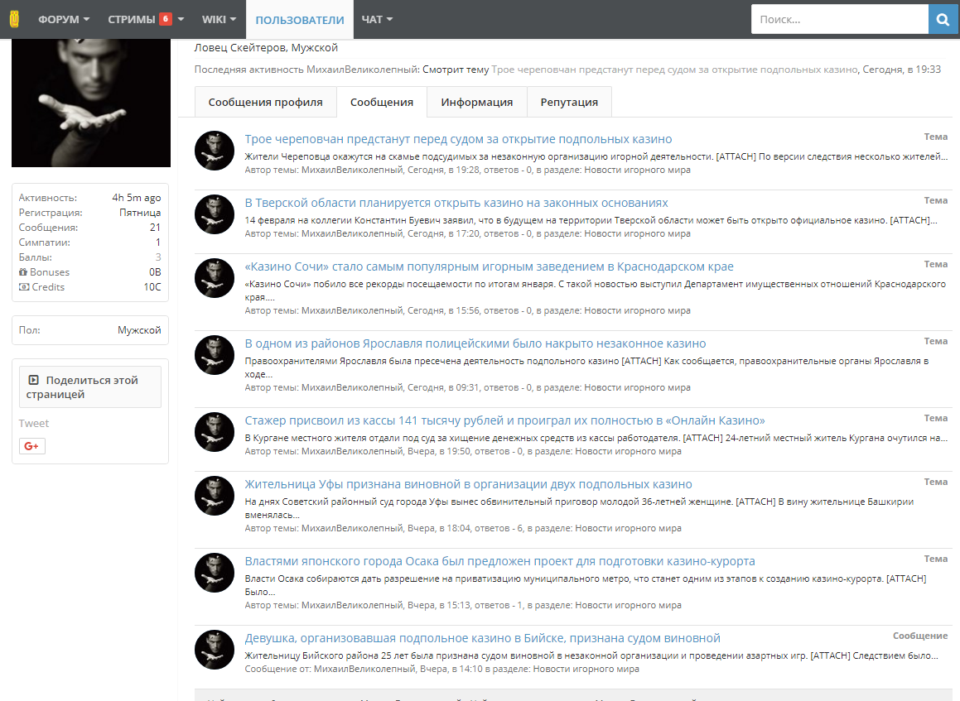960x701 pixels.
Task: Click the 'Сообщение' type label on Бийске post
Action: tap(920, 636)
